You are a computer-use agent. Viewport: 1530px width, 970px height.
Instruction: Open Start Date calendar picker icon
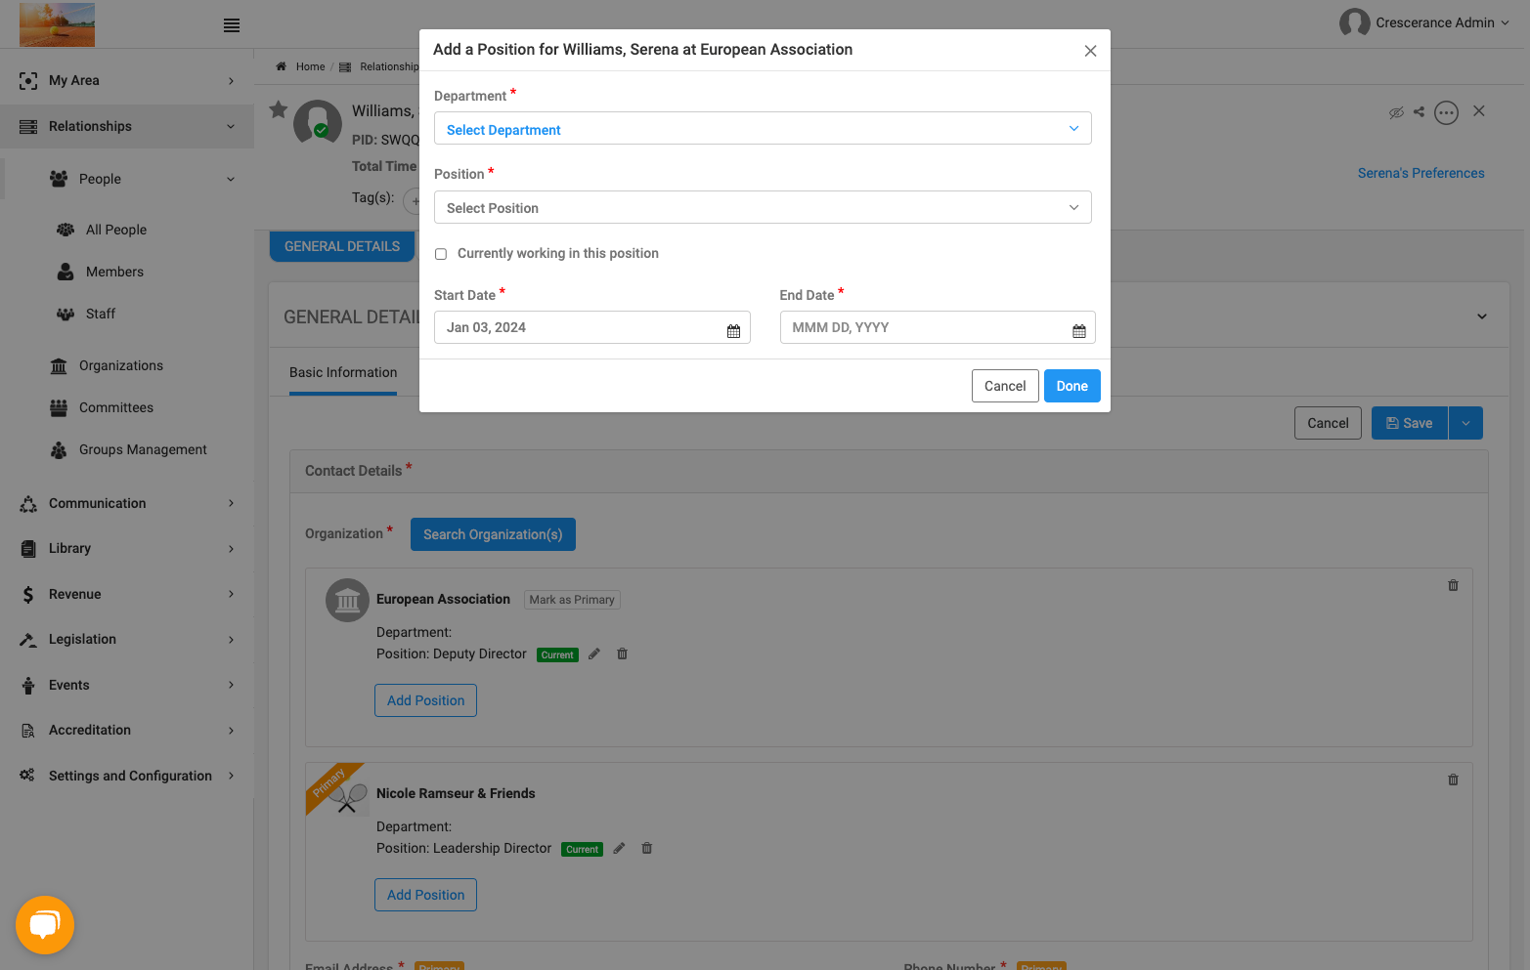[x=733, y=331]
